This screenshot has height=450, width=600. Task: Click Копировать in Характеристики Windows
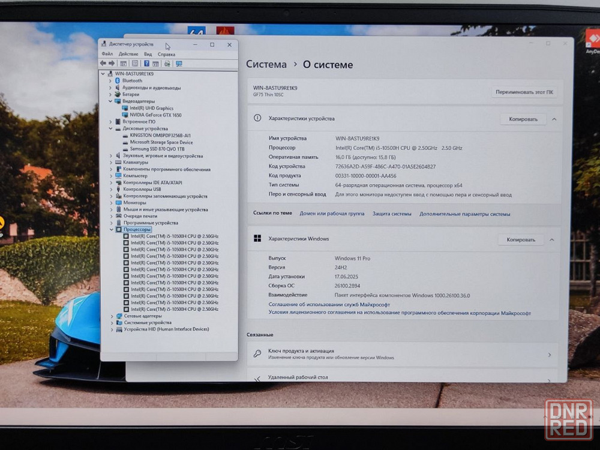click(521, 239)
